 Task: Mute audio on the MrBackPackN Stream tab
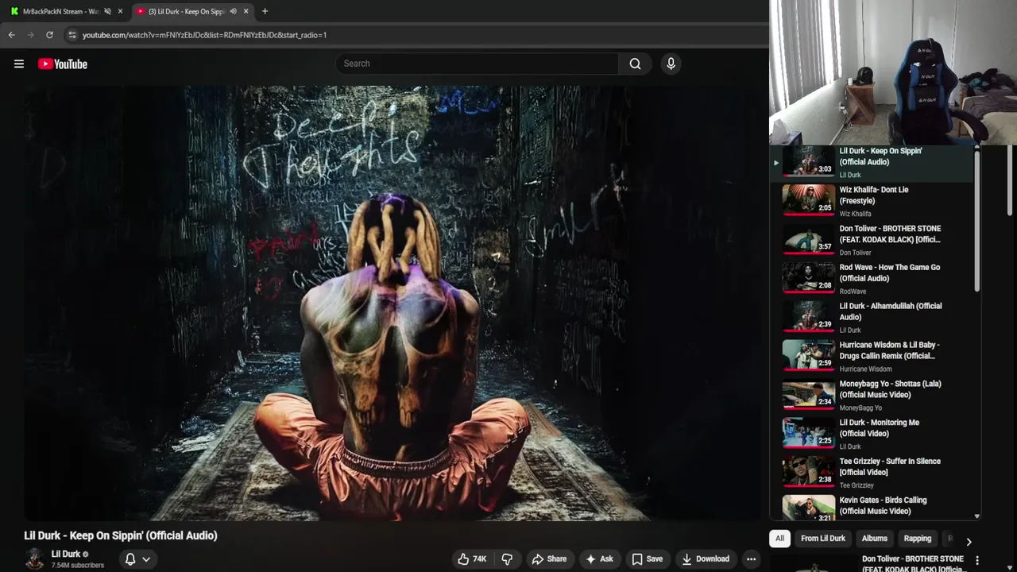[107, 11]
